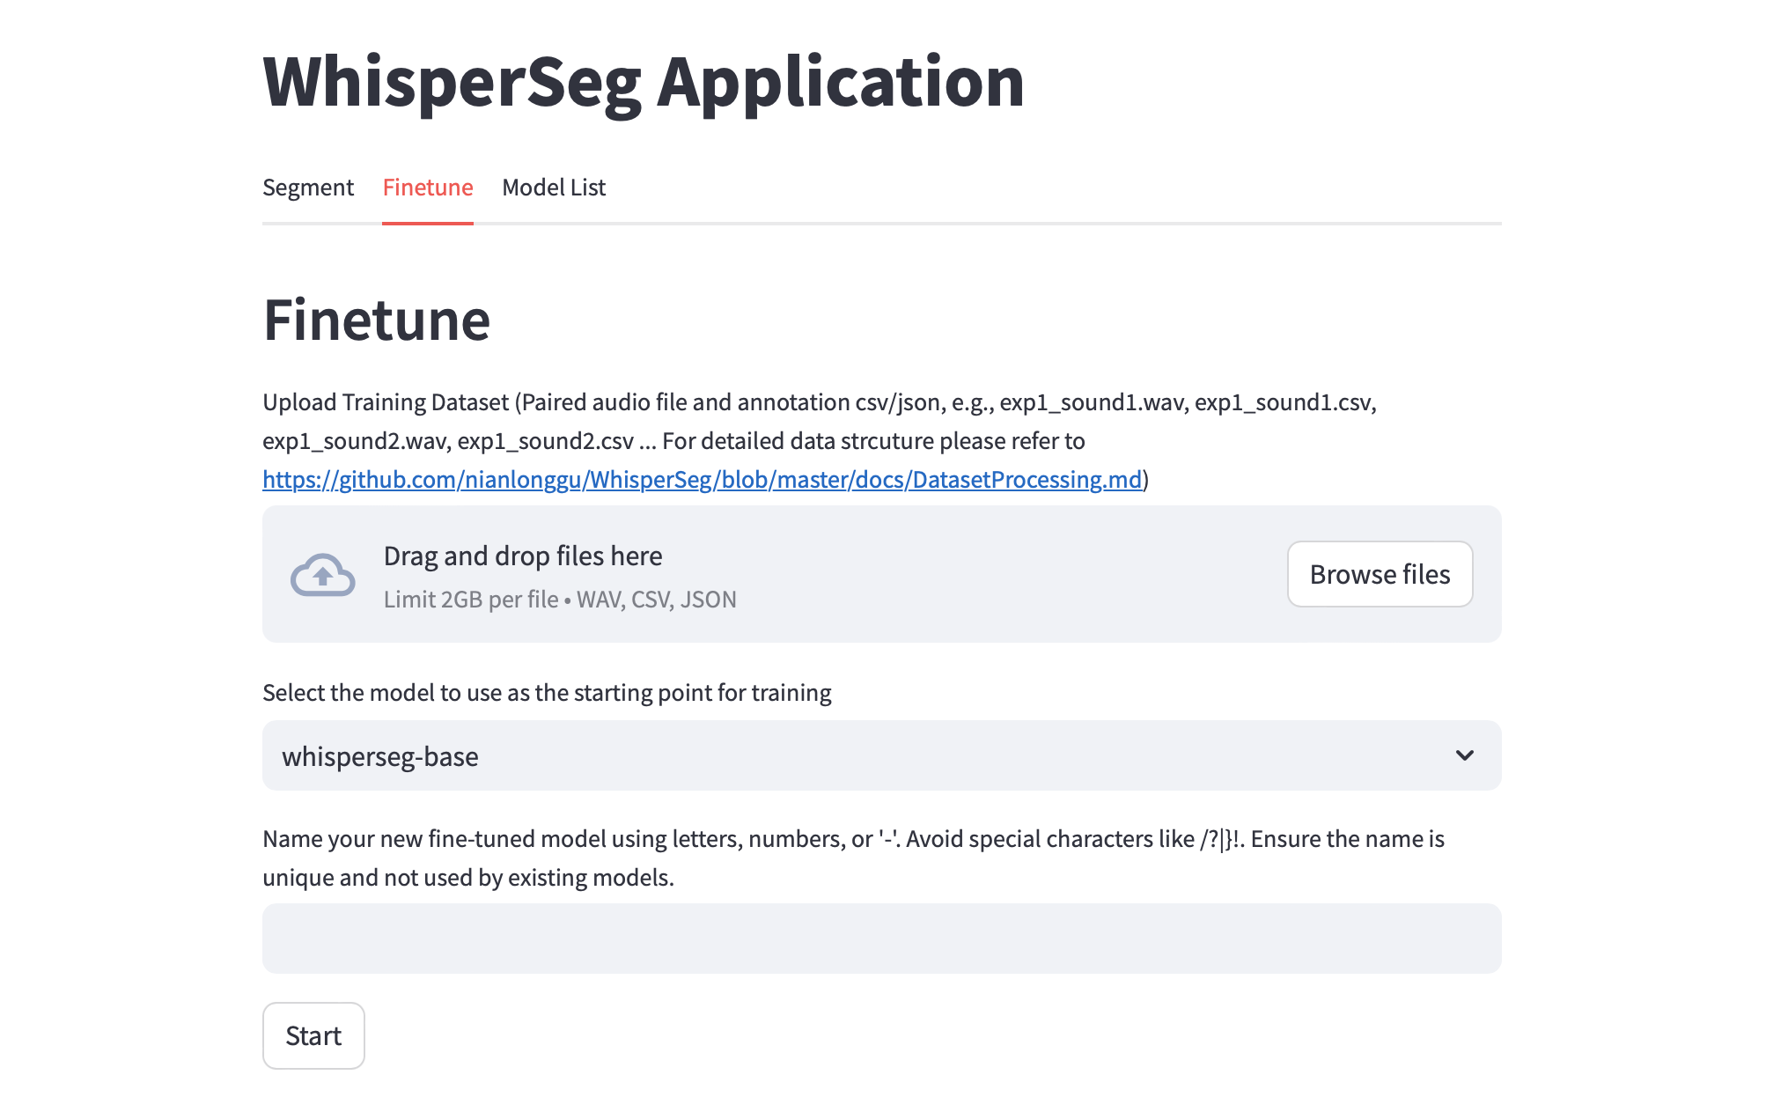The height and width of the screenshot is (1097, 1766).
Task: Focus the new model name input field
Action: (881, 939)
